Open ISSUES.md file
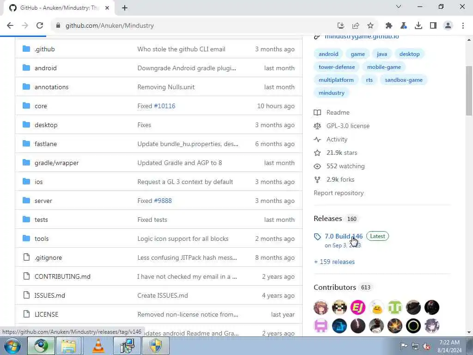473x355 pixels. (x=50, y=295)
